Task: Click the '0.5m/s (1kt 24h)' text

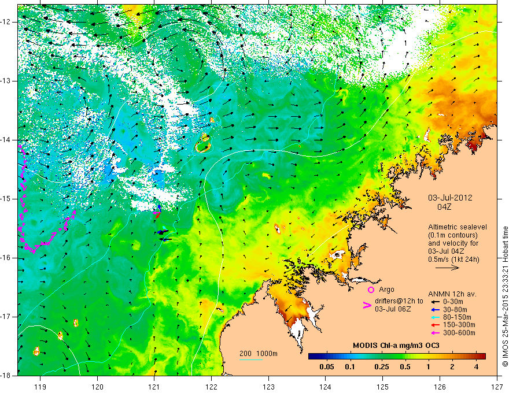Action: 454,259
